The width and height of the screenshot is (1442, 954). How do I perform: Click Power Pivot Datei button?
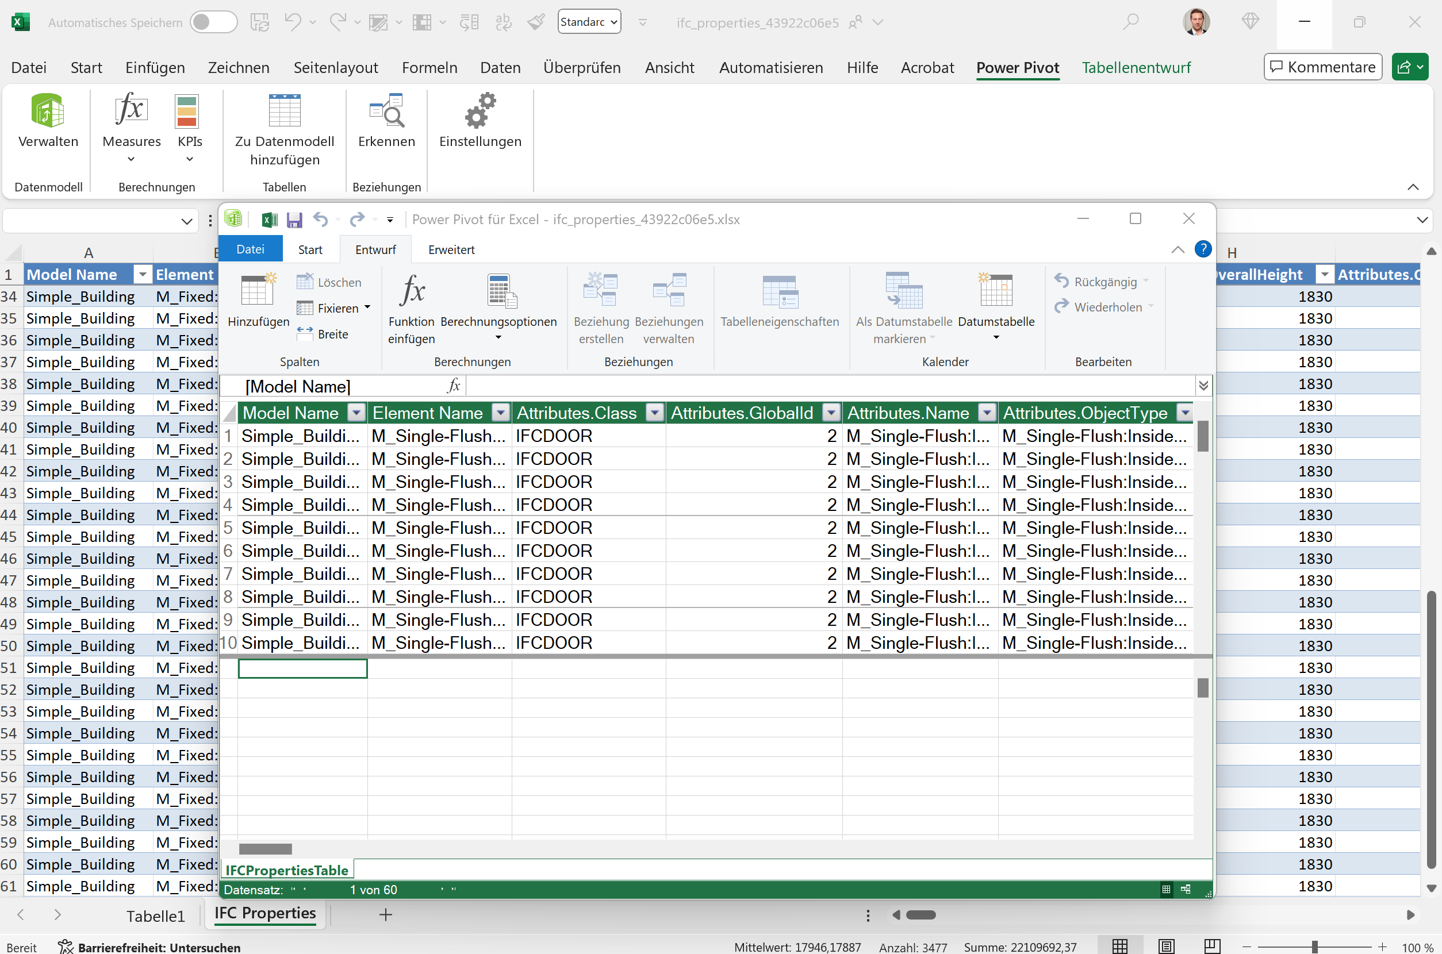click(250, 249)
